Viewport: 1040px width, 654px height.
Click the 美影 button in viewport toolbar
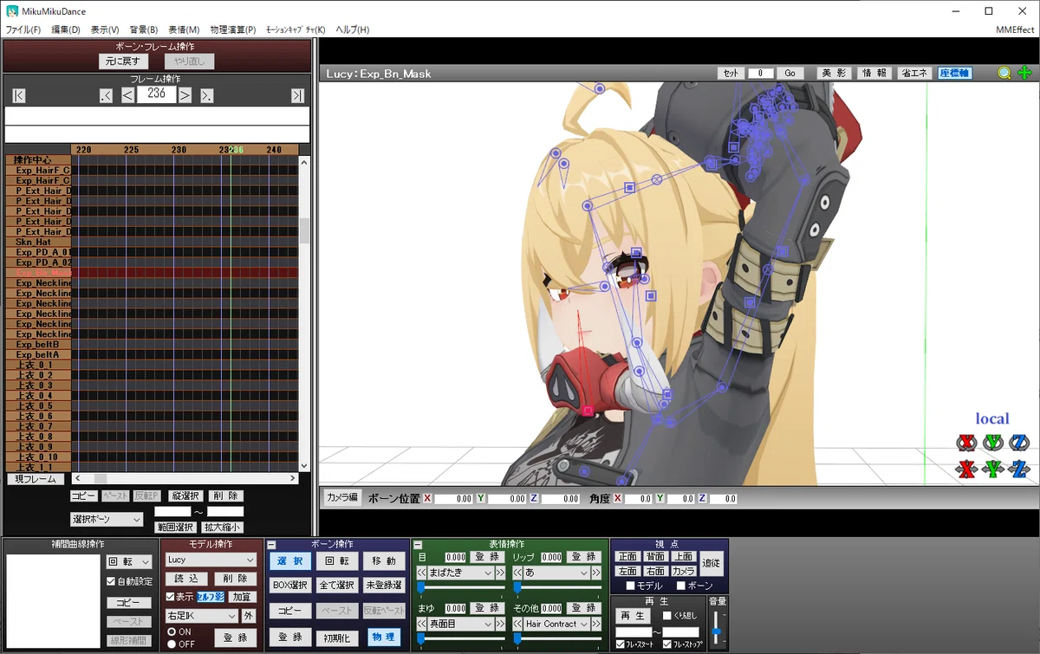point(835,74)
